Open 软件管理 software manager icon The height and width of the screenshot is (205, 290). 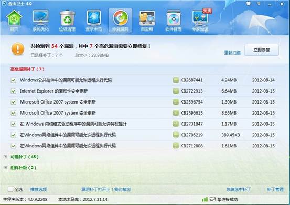pos(173,20)
